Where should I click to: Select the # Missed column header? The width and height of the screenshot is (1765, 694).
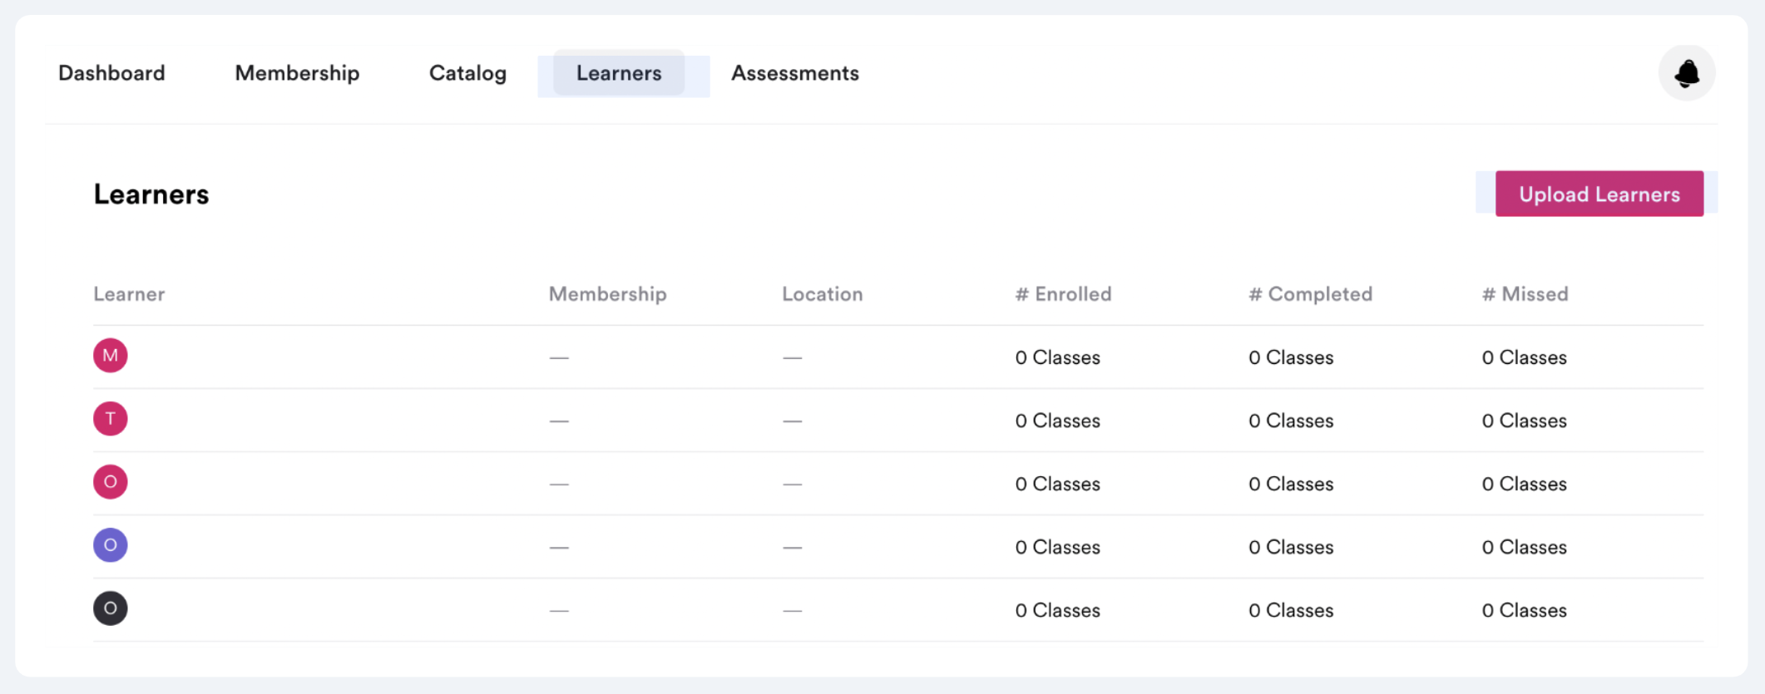click(1525, 293)
